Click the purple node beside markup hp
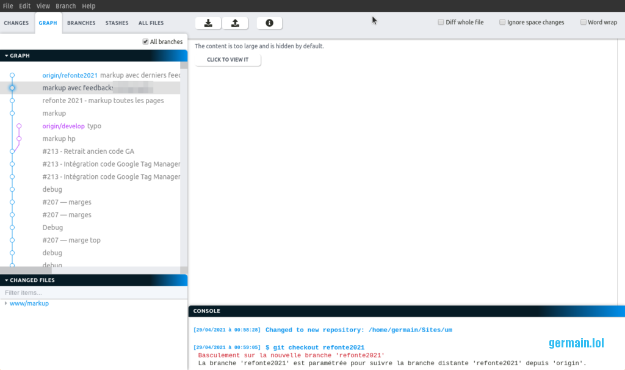 click(19, 139)
